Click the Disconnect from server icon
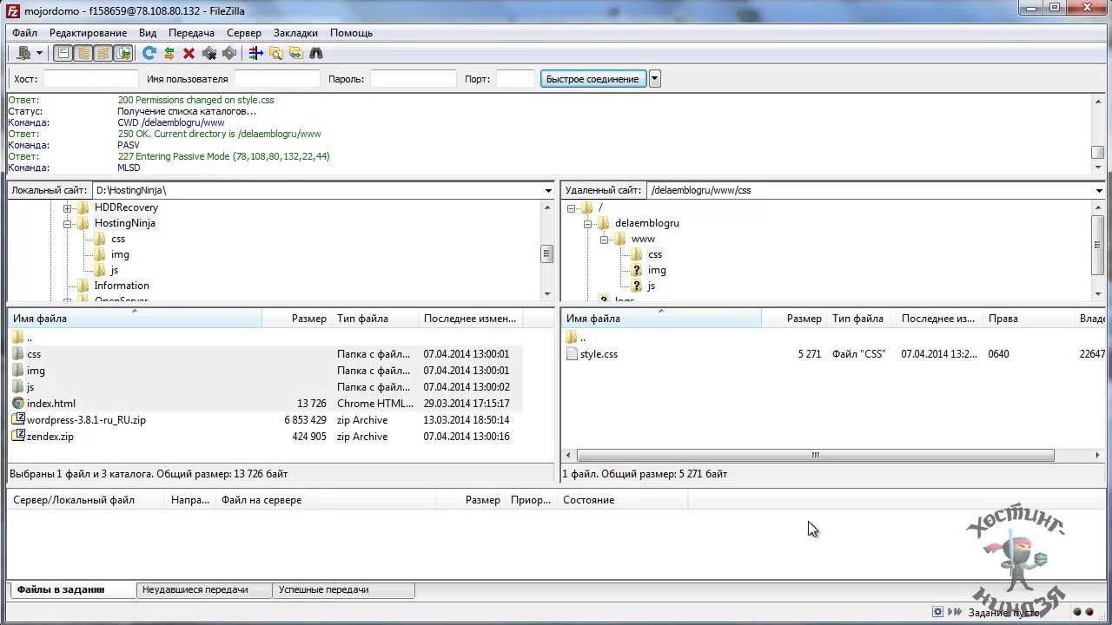Image resolution: width=1112 pixels, height=625 pixels. tap(209, 53)
